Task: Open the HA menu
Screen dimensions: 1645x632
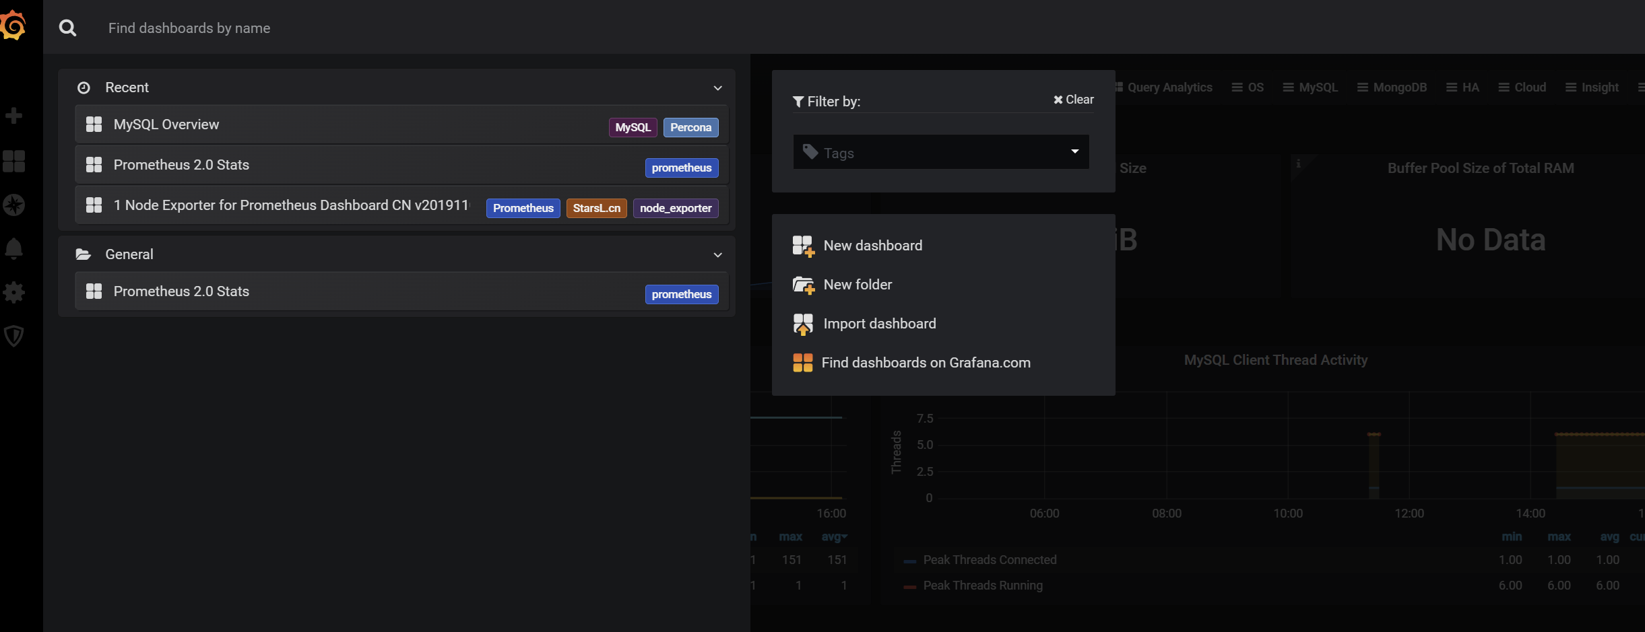Action: (x=1463, y=87)
